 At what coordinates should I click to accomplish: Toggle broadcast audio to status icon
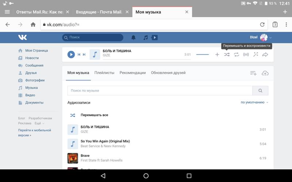[246, 55]
